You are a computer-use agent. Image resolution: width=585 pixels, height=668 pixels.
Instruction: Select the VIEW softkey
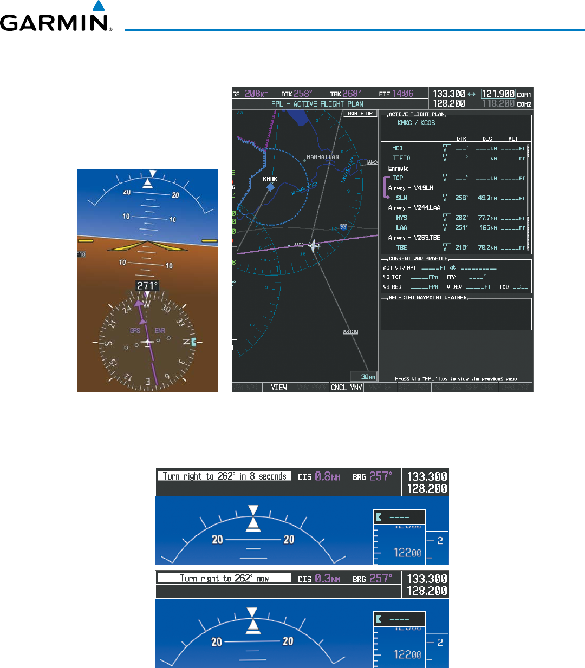279,388
